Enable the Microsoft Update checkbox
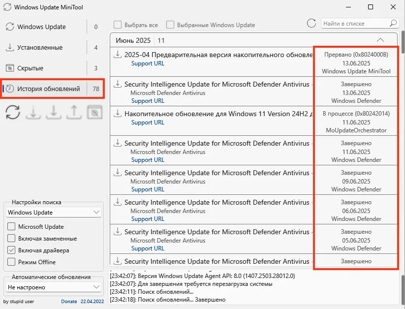Viewport: 405px width, 309px height. (11, 227)
